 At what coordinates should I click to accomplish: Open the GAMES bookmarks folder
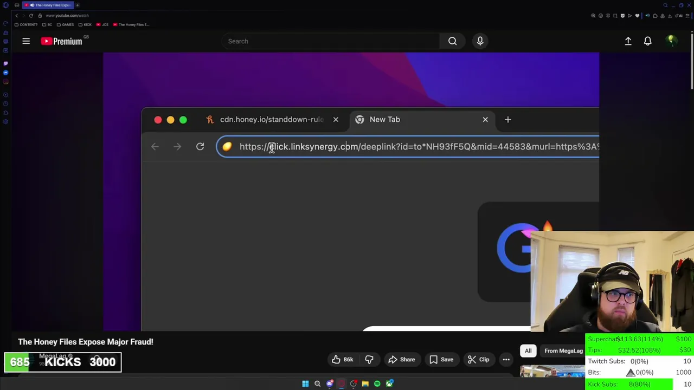65,24
